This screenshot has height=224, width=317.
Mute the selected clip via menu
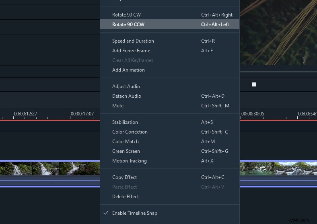[x=118, y=106]
